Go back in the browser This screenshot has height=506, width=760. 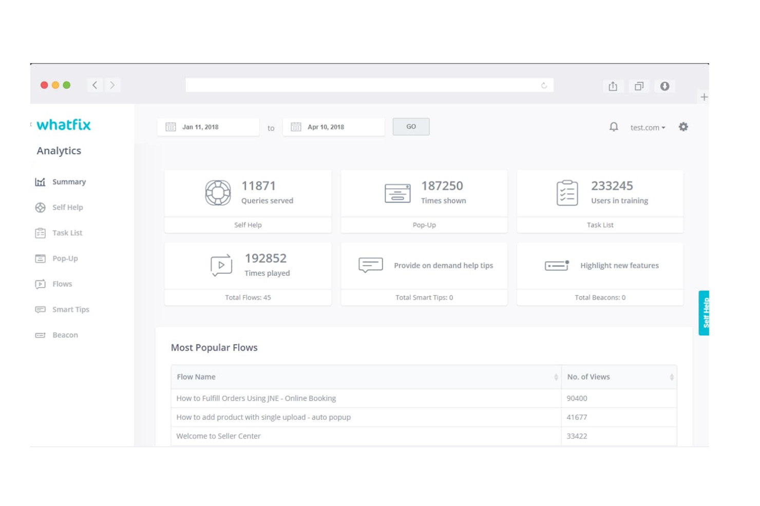click(x=95, y=85)
